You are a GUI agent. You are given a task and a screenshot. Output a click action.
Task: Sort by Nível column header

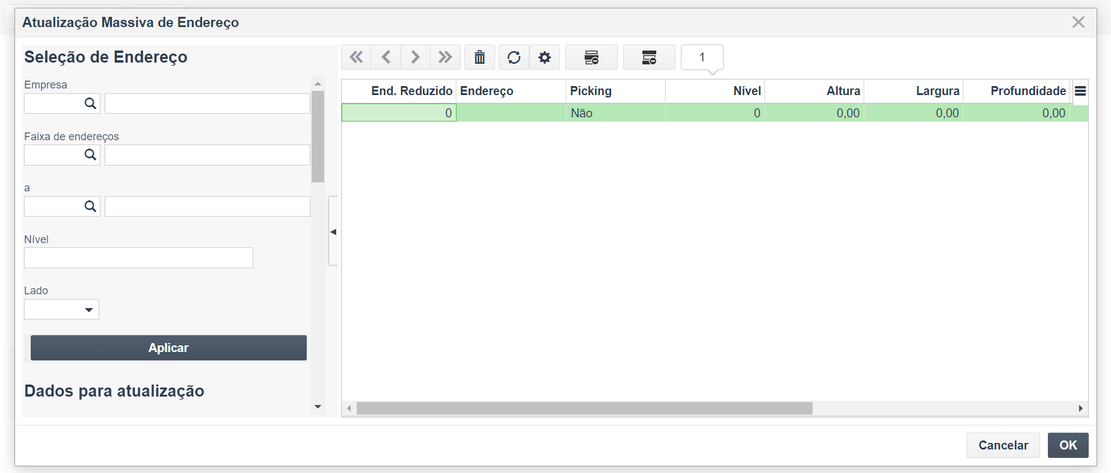[715, 91]
